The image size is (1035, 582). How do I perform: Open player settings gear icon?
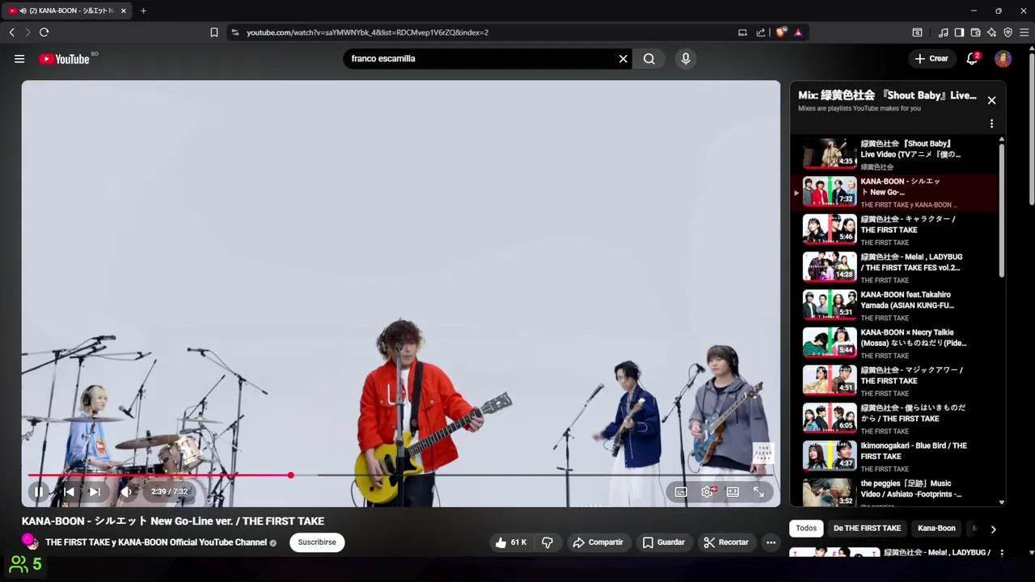[x=707, y=491]
